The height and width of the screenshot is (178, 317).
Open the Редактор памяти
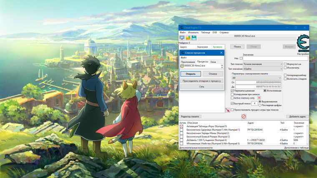point(190,116)
